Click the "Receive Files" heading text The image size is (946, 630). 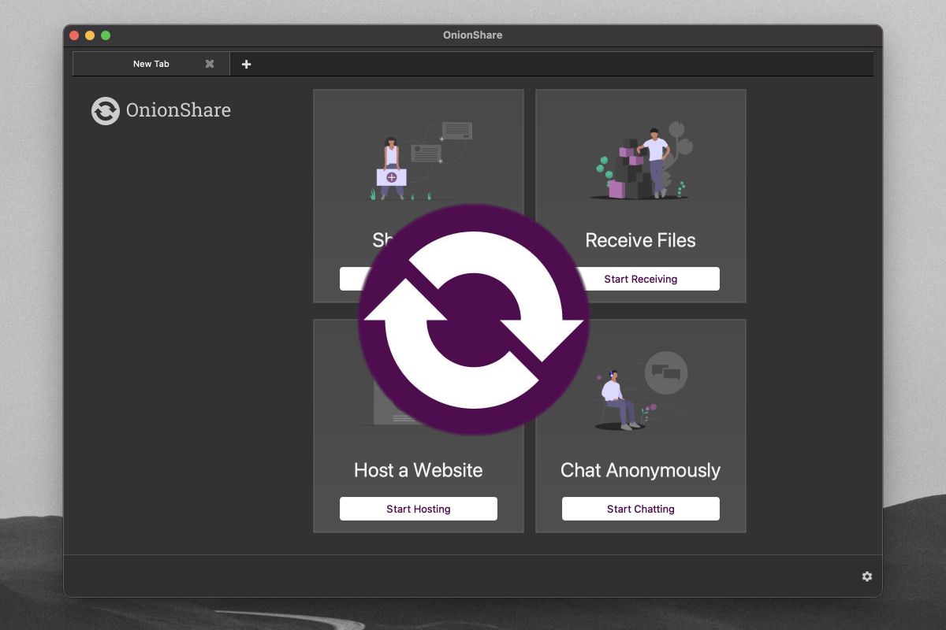coord(641,240)
